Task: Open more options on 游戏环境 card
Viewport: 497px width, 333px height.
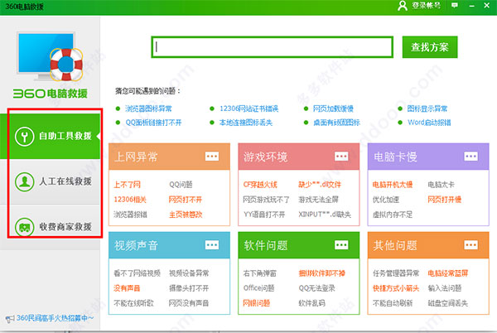Action: click(341, 157)
